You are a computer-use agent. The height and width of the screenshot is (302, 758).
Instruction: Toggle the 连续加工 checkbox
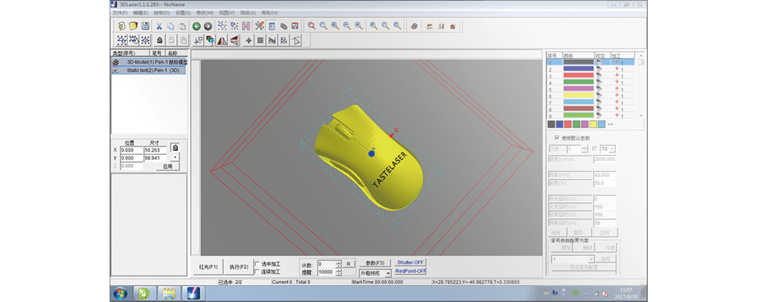257,271
